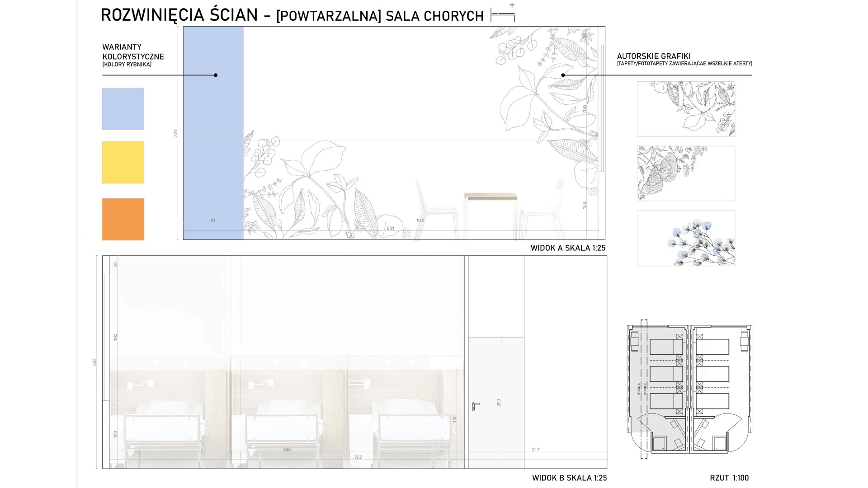Click the "WIDOK B SKALA 1:25" label
The width and height of the screenshot is (868, 488).
569,478
